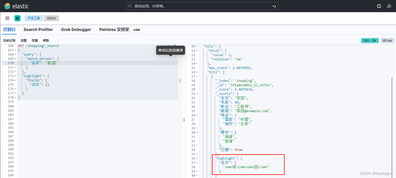Click "城市": "北京" in response

coord(237,124)
